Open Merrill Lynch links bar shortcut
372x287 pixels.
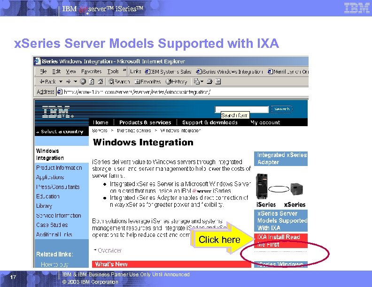[288, 71]
